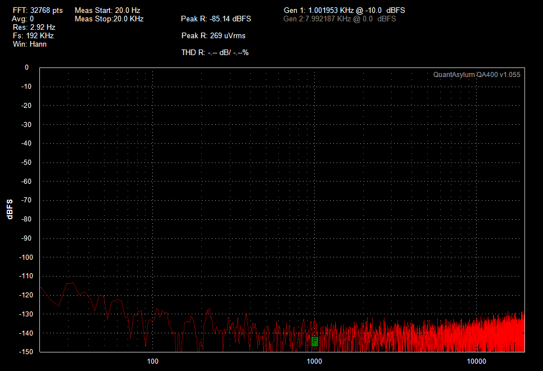Click Peak R: 269 uVrms reading

[214, 35]
